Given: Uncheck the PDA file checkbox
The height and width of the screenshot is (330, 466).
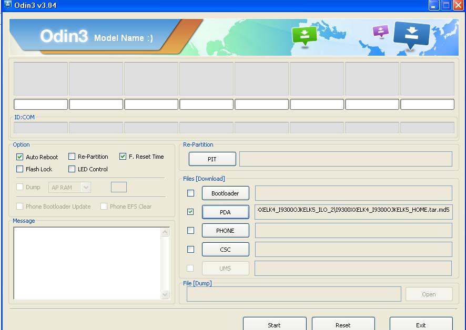Looking at the screenshot, I should (190, 212).
